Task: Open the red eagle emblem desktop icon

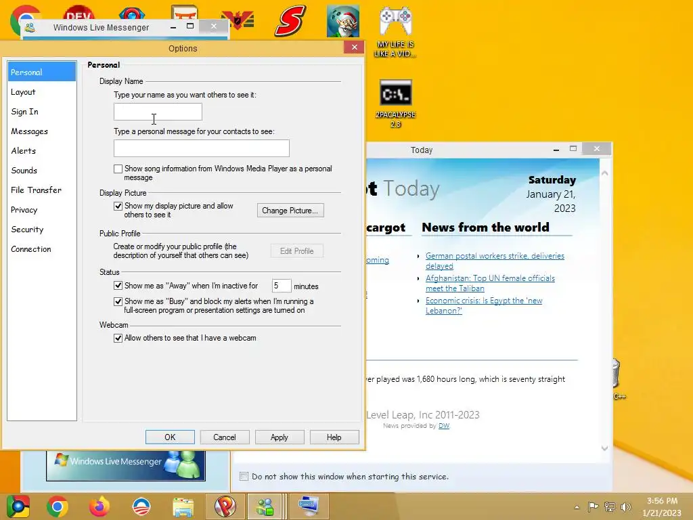Action: (x=239, y=20)
